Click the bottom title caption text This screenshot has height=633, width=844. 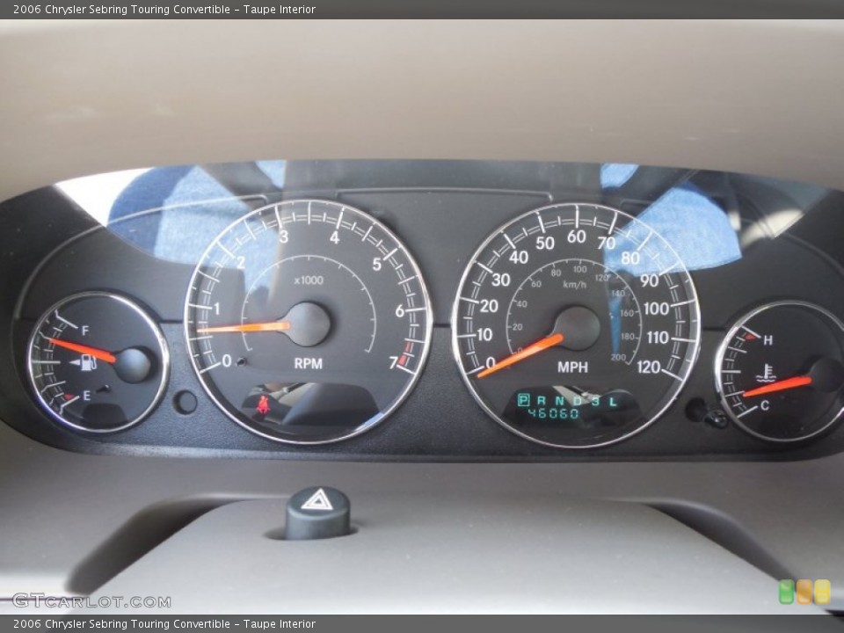[x=164, y=624]
